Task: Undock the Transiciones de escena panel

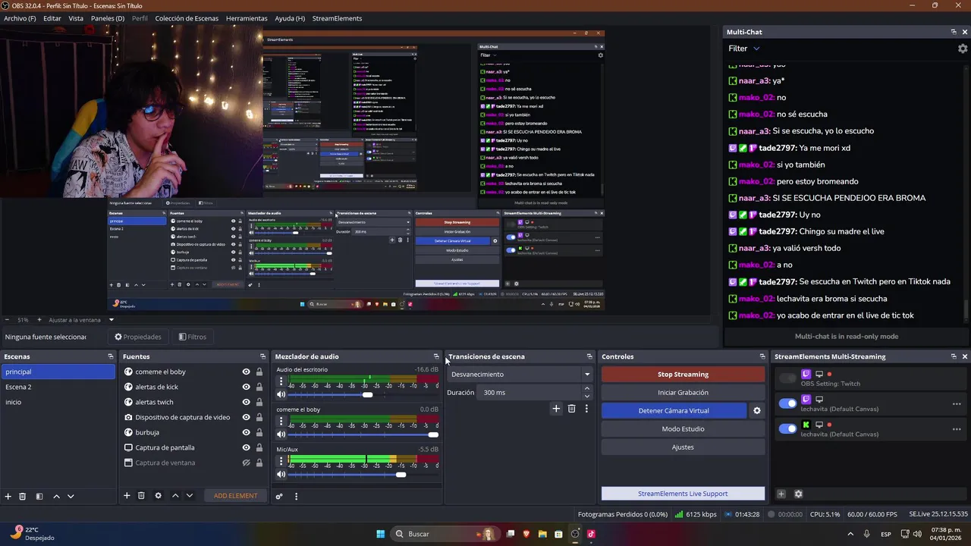Action: [x=589, y=356]
